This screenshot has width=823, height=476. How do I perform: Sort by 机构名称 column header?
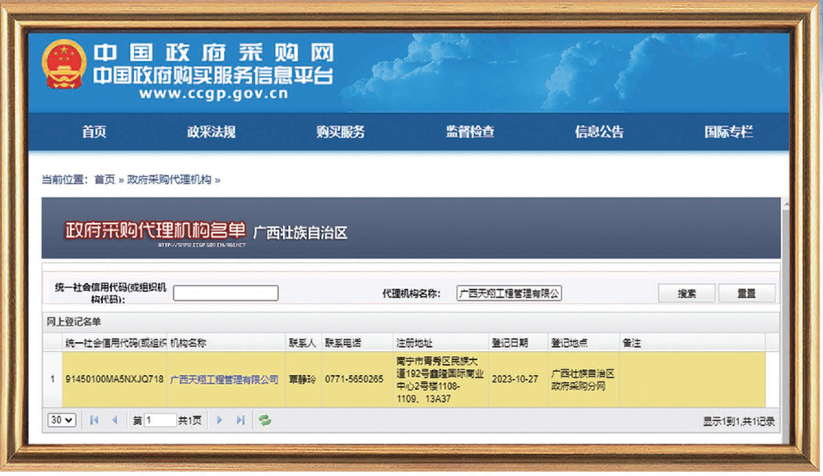click(x=226, y=343)
